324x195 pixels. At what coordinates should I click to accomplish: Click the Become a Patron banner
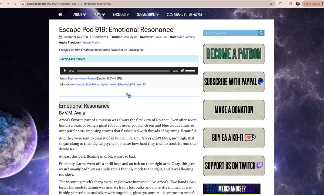click(234, 54)
